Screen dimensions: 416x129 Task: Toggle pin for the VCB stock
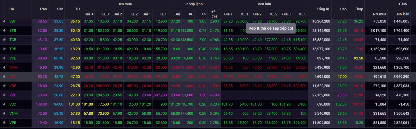[4, 58]
